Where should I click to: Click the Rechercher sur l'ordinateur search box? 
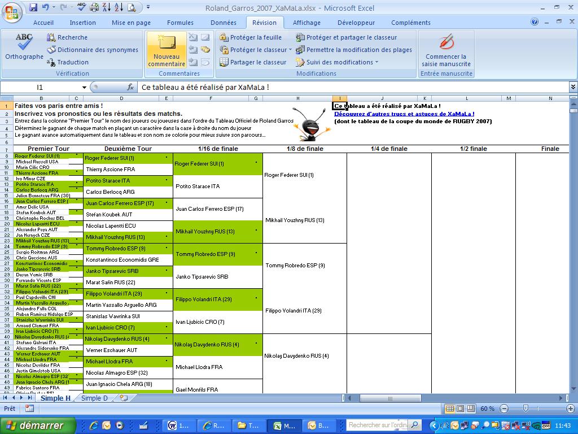[x=378, y=425]
